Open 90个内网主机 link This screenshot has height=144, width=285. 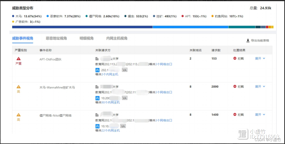(111, 103)
